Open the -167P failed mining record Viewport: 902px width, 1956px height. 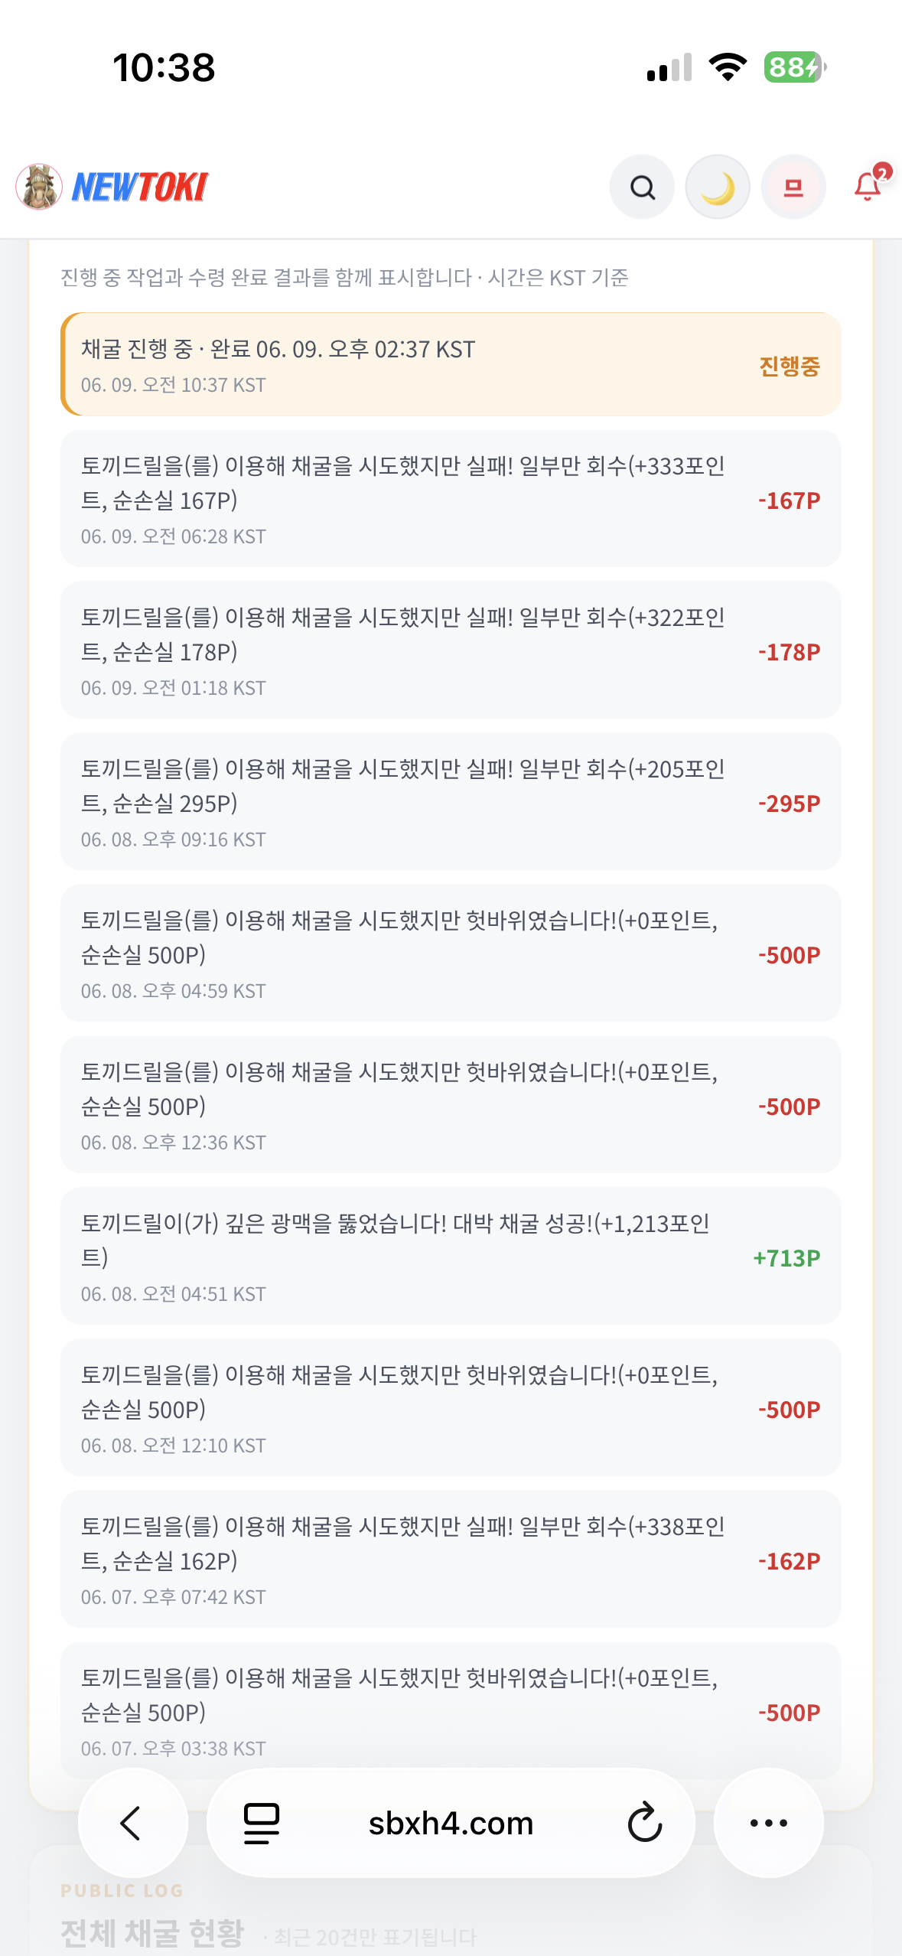click(451, 498)
